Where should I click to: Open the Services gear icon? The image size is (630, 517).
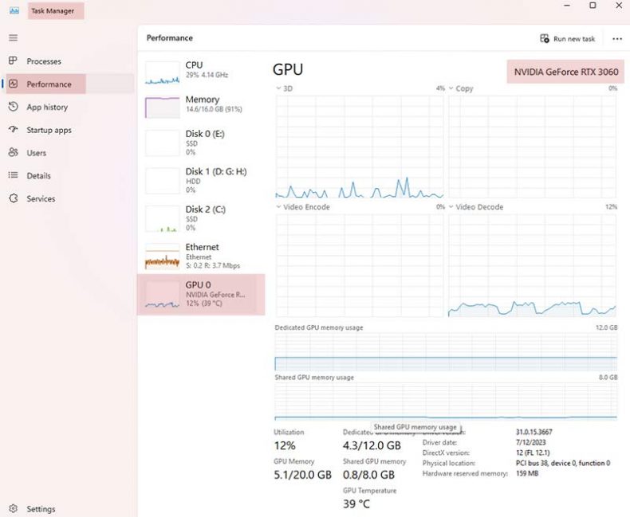(x=13, y=198)
